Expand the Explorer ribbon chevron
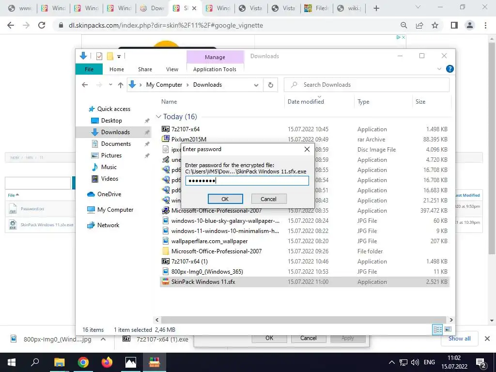This screenshot has width=496, height=372. pos(439,69)
